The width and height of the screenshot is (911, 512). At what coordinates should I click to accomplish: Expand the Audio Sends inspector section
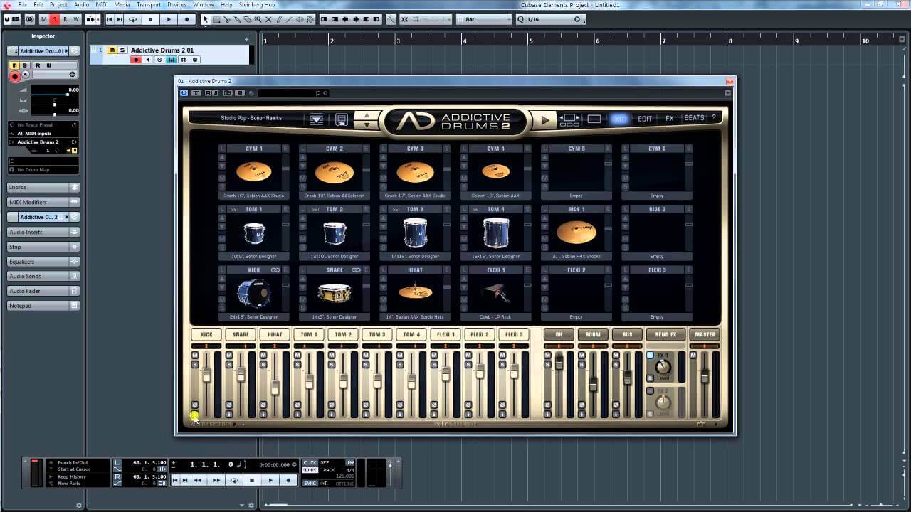point(43,277)
